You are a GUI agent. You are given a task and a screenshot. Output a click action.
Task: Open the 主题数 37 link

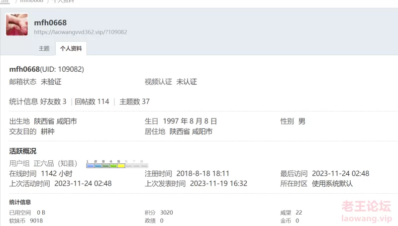click(x=134, y=102)
